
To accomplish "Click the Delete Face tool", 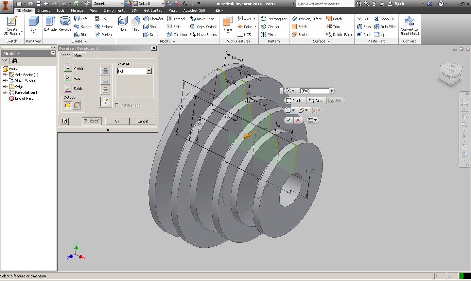I will pyautogui.click(x=339, y=35).
